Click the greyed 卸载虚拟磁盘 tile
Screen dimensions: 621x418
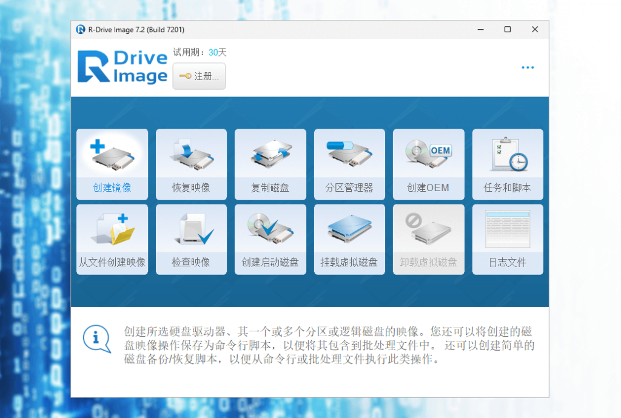[429, 239]
